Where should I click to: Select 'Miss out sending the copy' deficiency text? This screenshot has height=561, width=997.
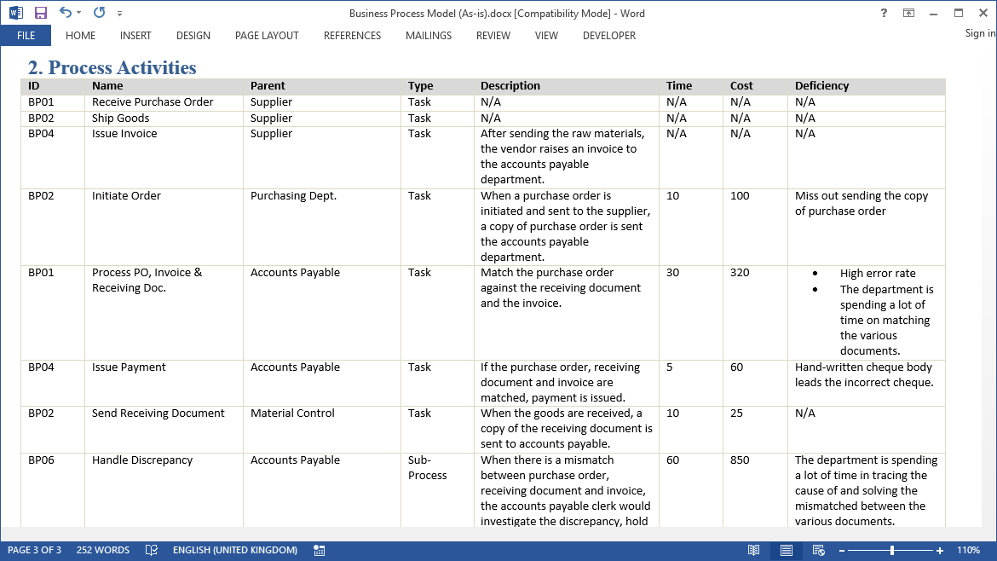862,196
